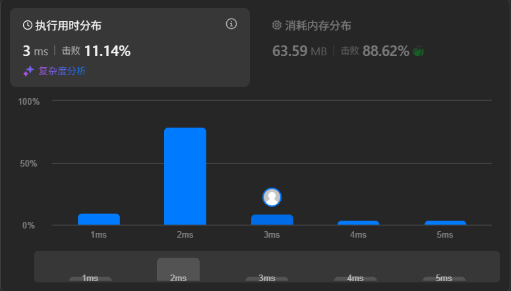Click the 0% y-axis label
Screen dimensions: 511x291
tap(28, 225)
